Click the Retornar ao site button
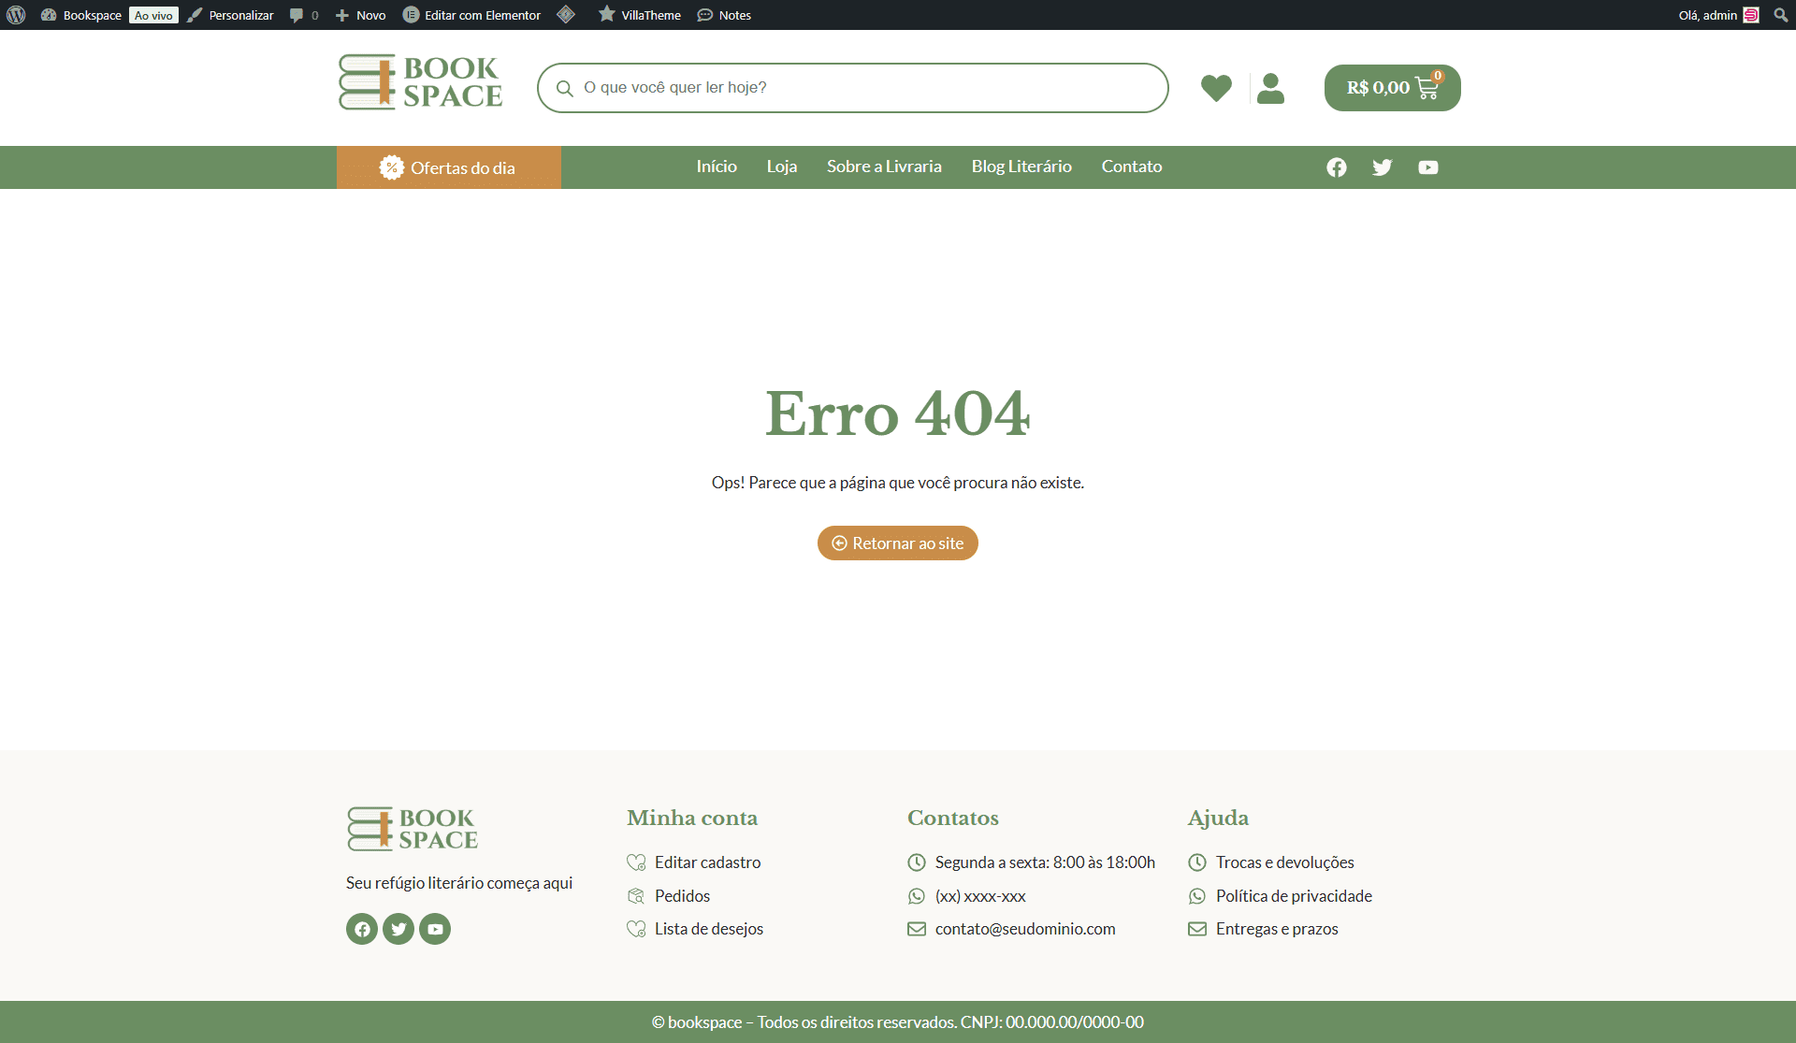 point(898,543)
